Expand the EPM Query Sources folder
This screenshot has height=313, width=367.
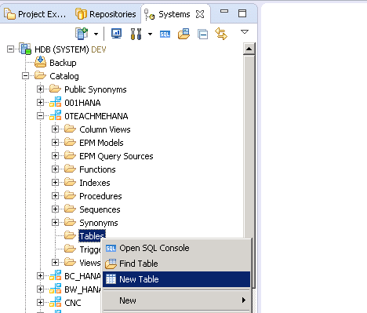pos(55,156)
